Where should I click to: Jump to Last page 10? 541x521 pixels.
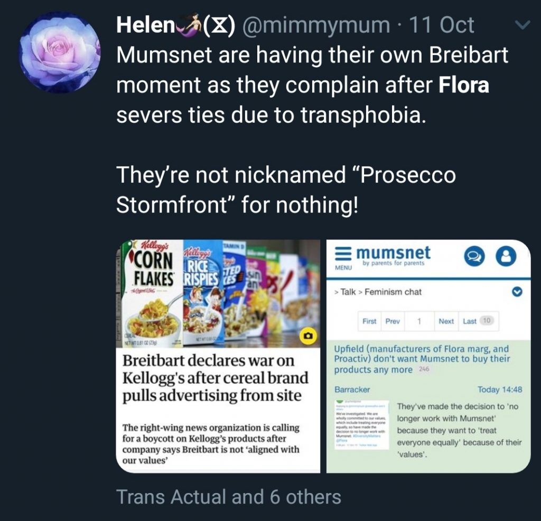pos(478,321)
